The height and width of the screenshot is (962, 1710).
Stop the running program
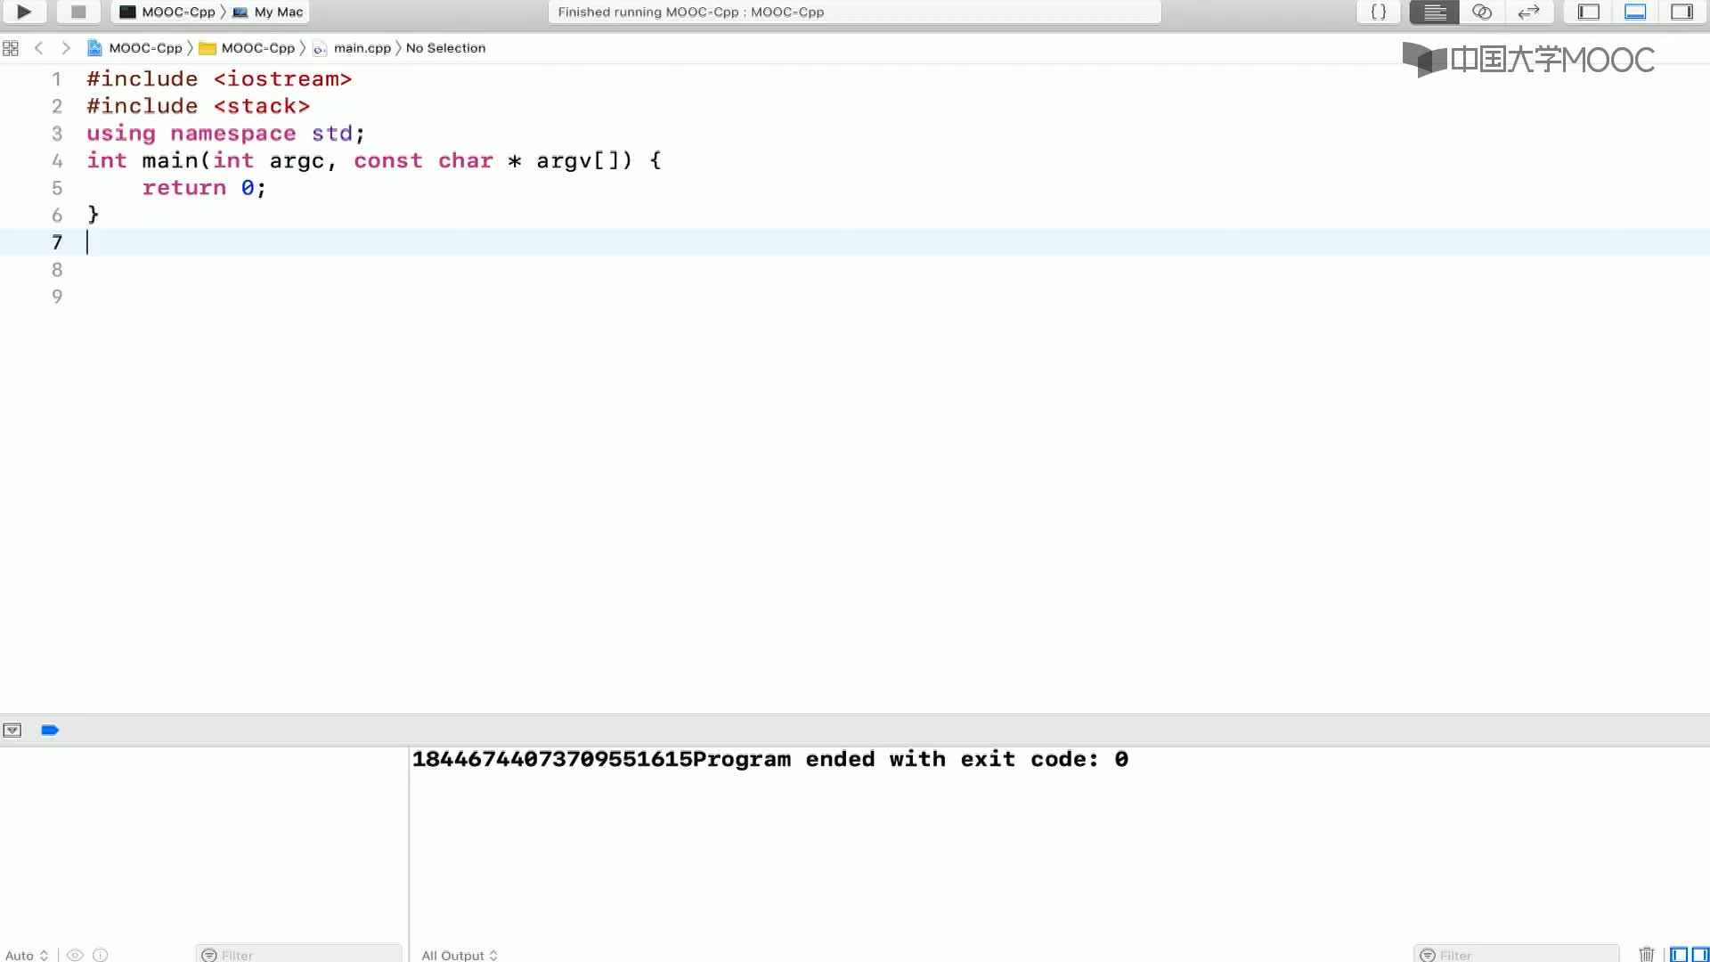point(78,12)
